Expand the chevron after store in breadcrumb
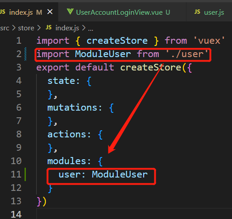 click(39, 28)
